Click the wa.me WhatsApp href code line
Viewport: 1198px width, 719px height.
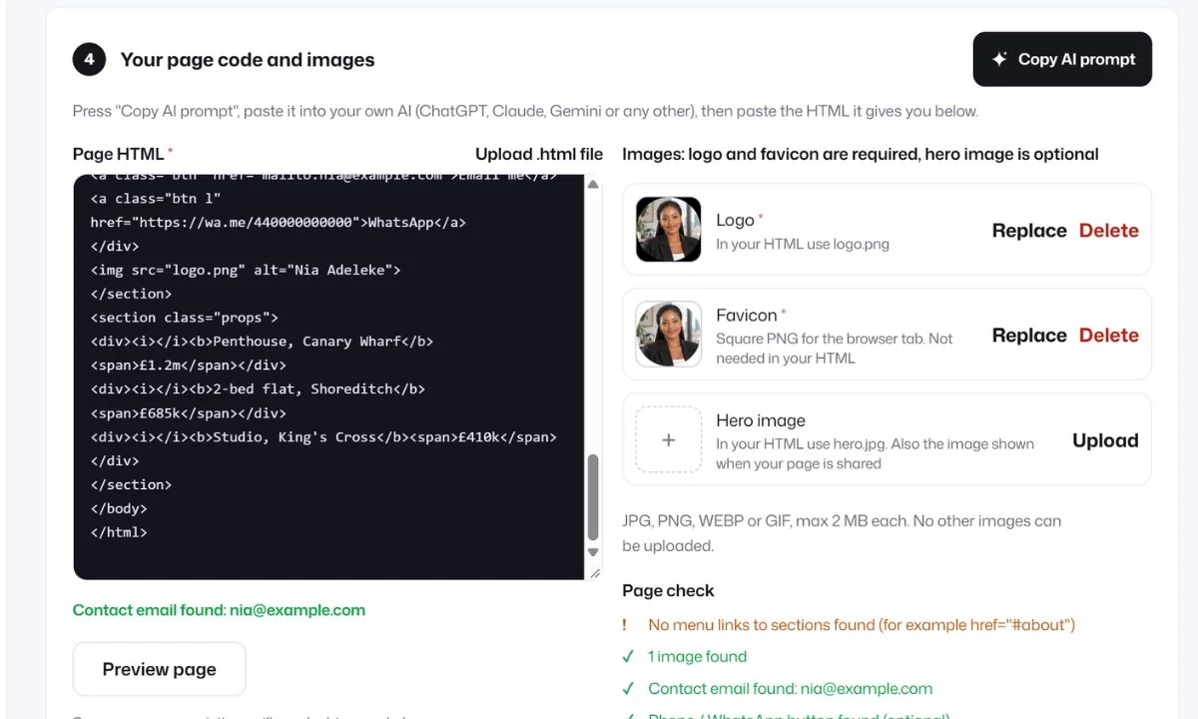(278, 222)
